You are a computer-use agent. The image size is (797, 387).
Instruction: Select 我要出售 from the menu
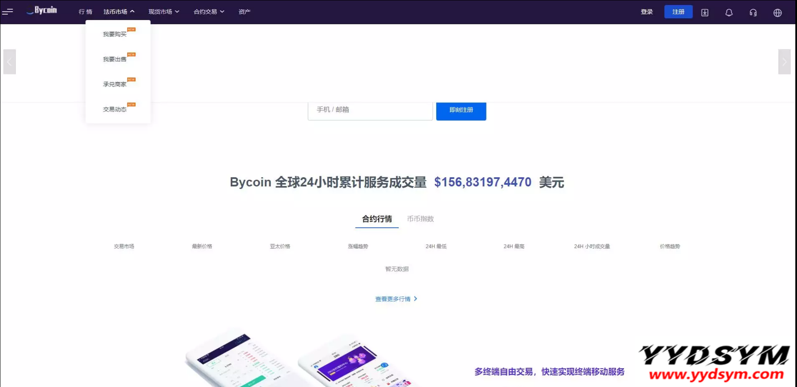(115, 59)
